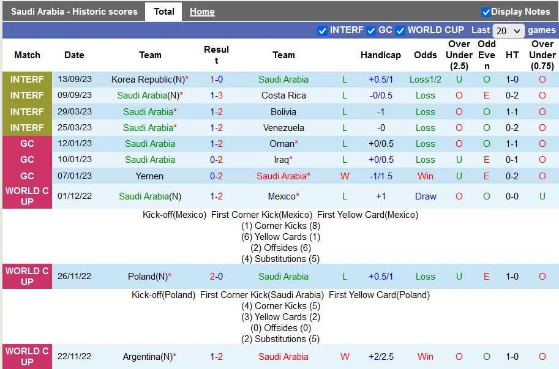Toggle the Display Notes checkbox
The height and width of the screenshot is (369, 559).
pyautogui.click(x=487, y=11)
